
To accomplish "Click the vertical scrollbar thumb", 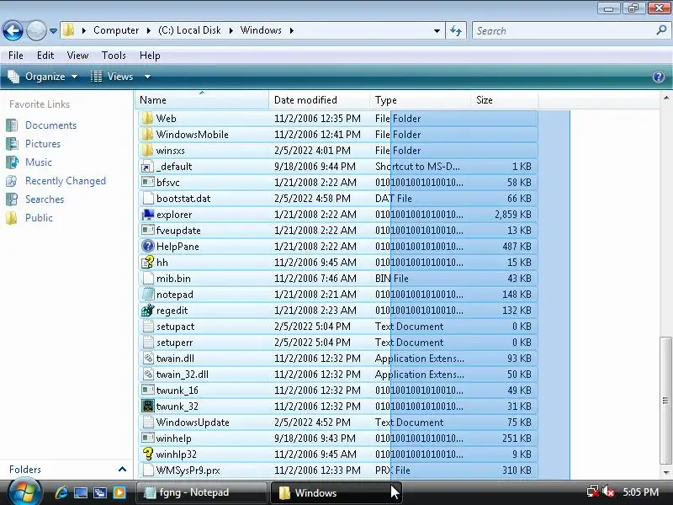I will 665,401.
